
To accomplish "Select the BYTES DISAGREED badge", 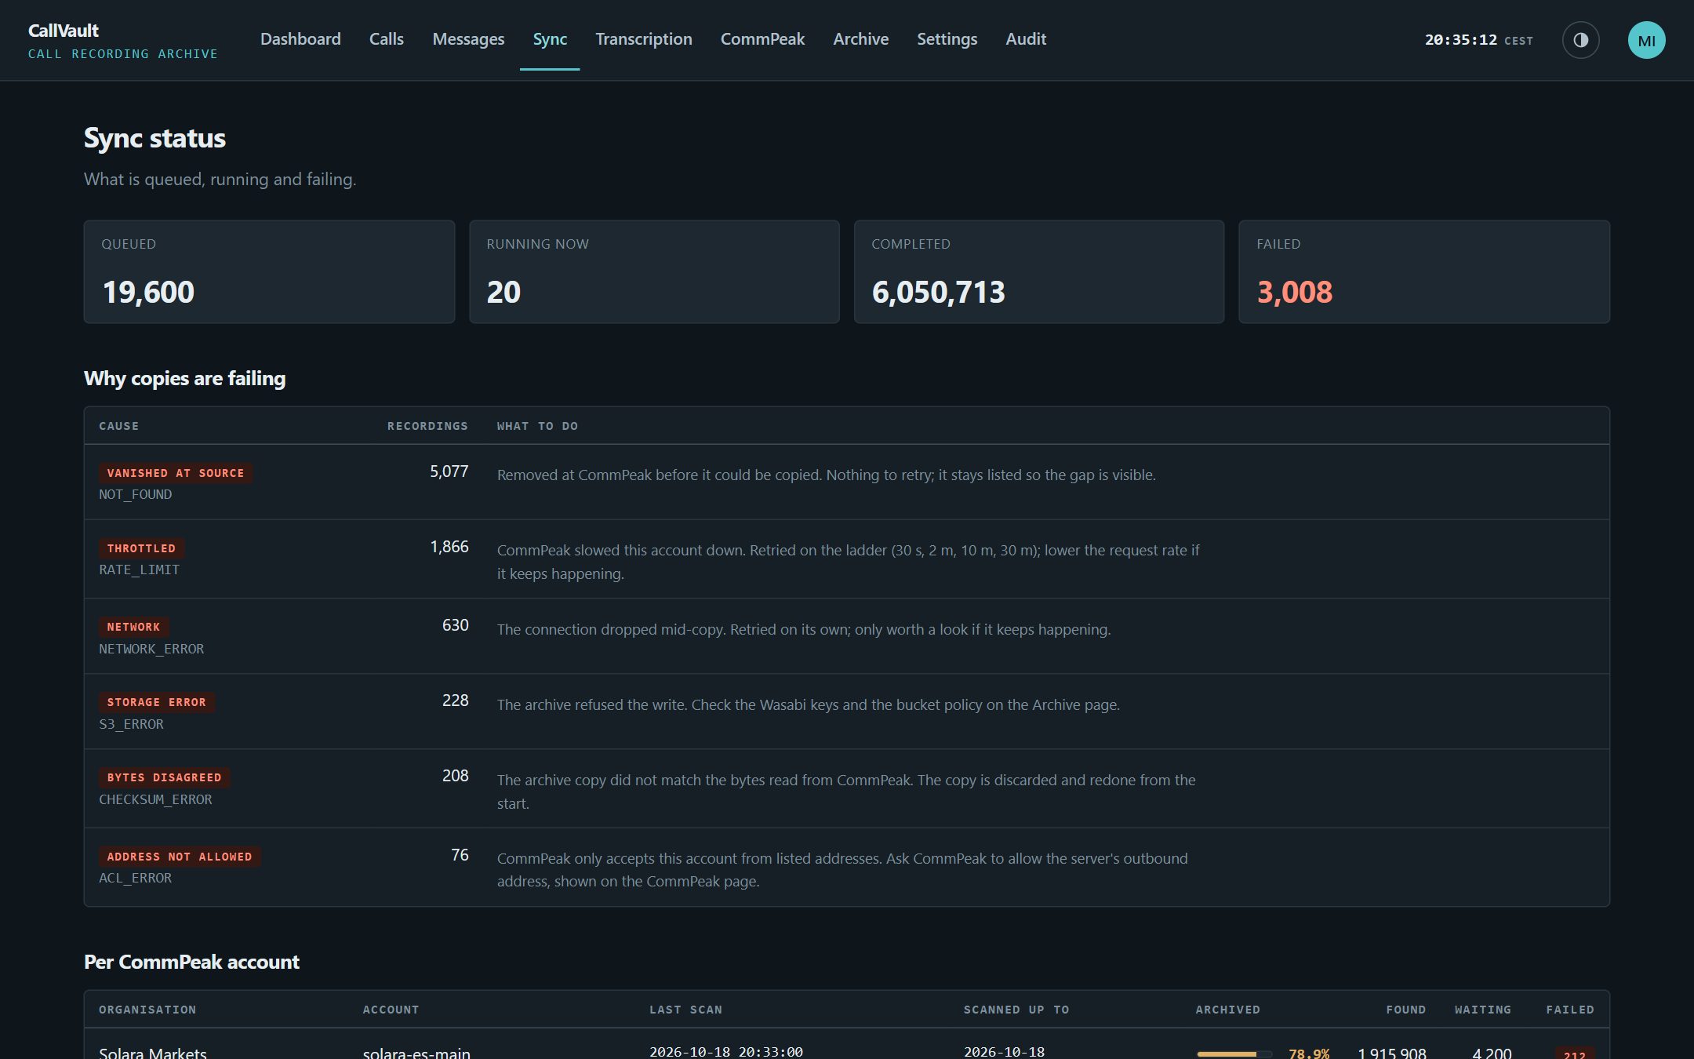I will click(164, 777).
